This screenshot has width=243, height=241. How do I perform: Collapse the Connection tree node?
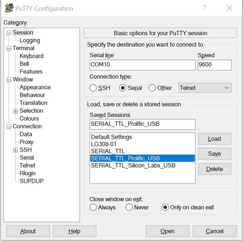(x=9, y=127)
